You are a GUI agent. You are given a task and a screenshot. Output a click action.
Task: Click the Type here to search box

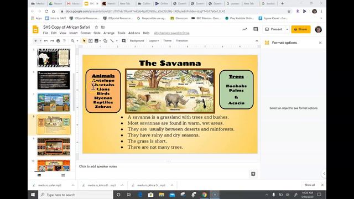tap(75, 195)
